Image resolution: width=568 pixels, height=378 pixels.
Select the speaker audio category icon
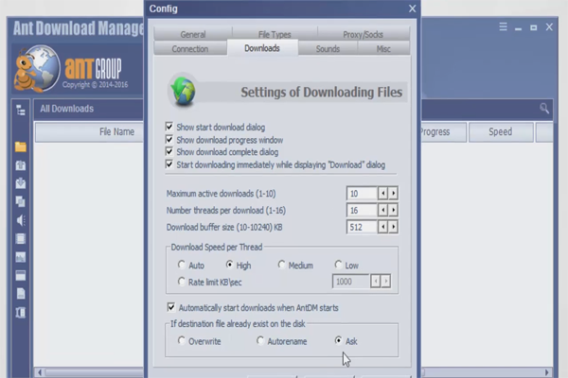click(x=21, y=220)
